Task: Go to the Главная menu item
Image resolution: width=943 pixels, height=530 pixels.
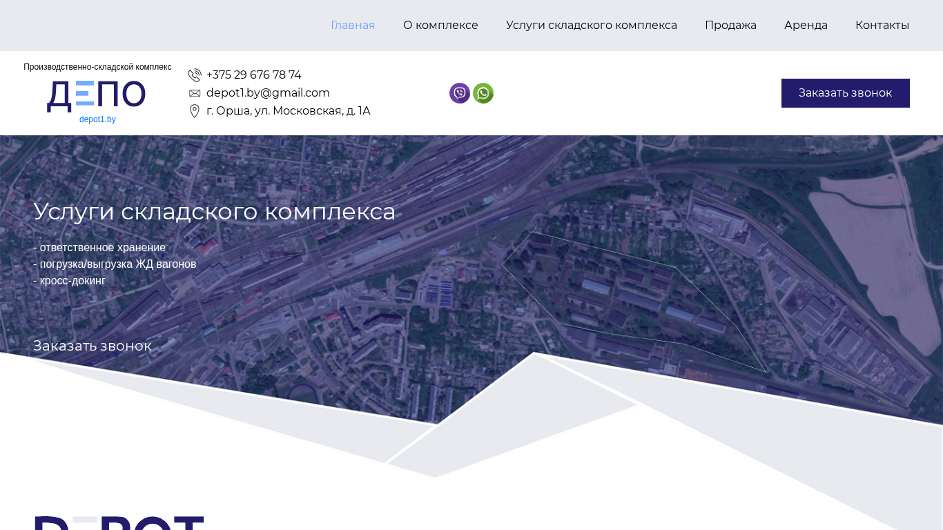Action: point(353,26)
